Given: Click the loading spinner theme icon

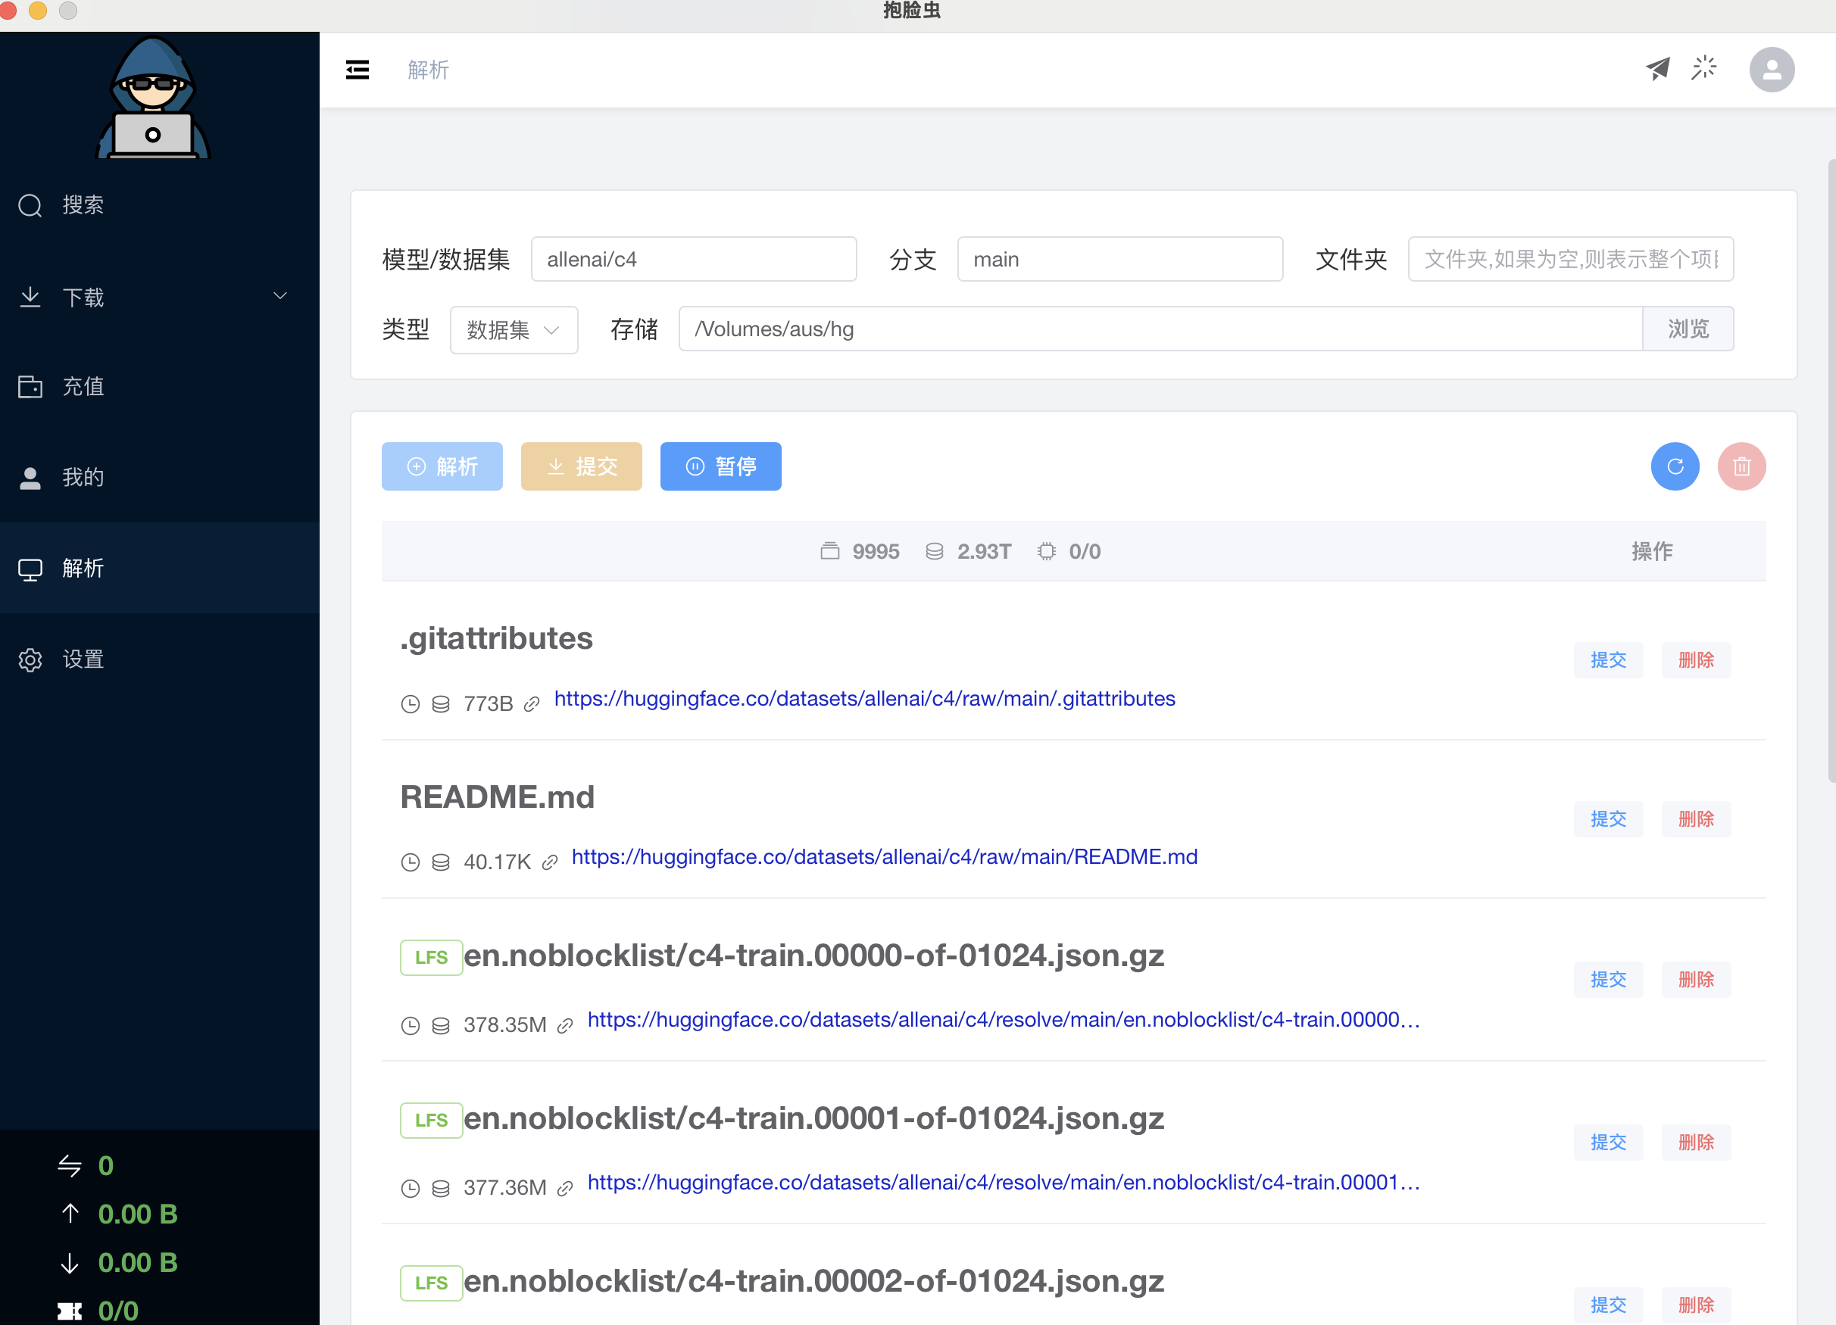Looking at the screenshot, I should click(1703, 69).
